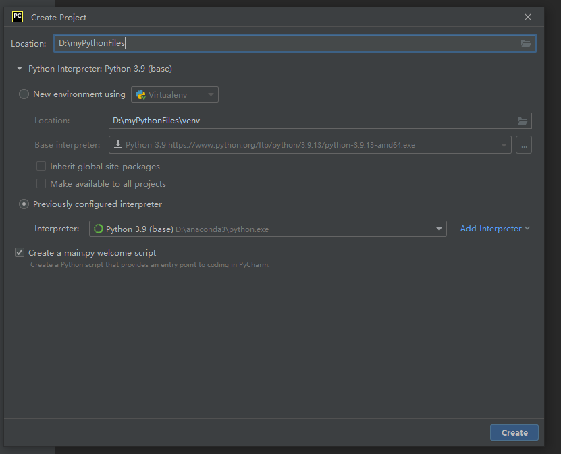Viewport: 561px width, 454px height.
Task: Browse folder for venv location
Action: [523, 121]
